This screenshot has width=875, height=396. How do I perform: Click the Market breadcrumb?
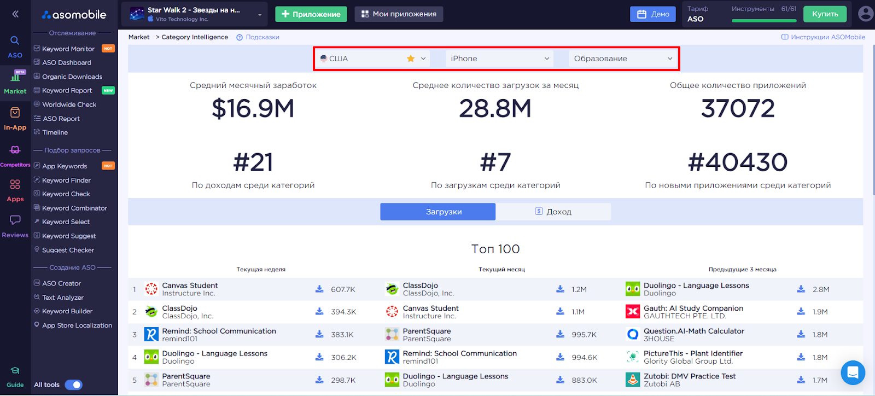(x=139, y=37)
